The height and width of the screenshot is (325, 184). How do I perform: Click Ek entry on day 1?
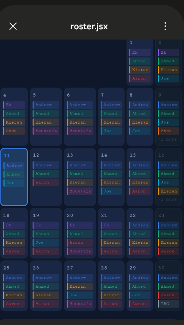coord(140,52)
